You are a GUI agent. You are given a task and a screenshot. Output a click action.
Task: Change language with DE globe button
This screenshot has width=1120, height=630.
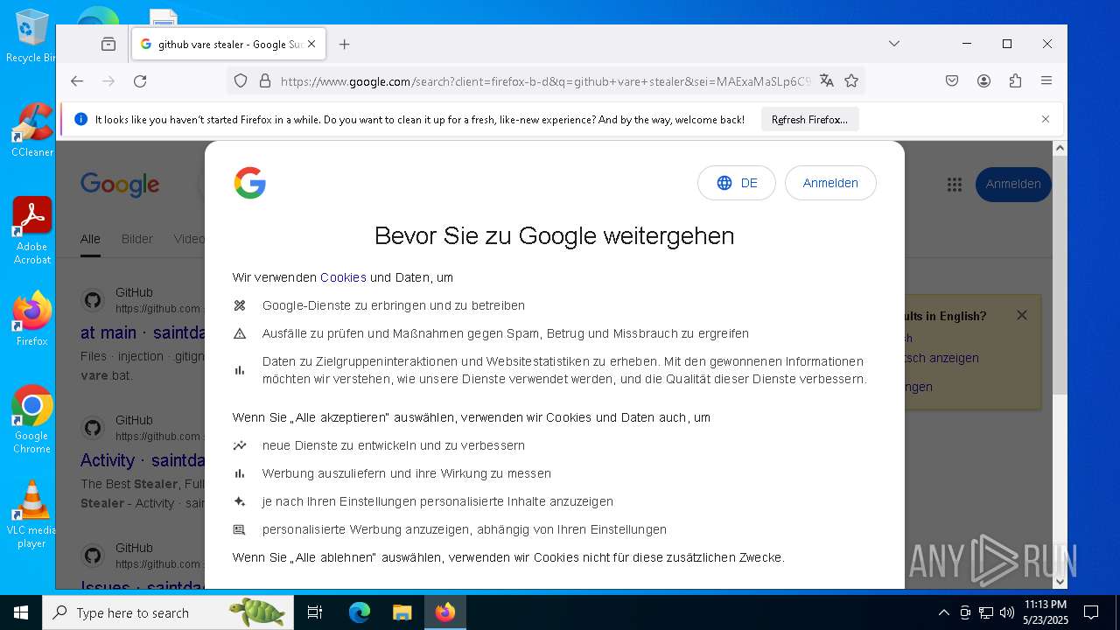click(737, 183)
